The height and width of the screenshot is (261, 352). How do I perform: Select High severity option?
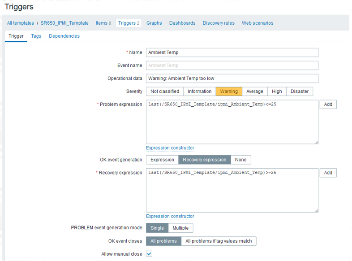pyautogui.click(x=277, y=91)
